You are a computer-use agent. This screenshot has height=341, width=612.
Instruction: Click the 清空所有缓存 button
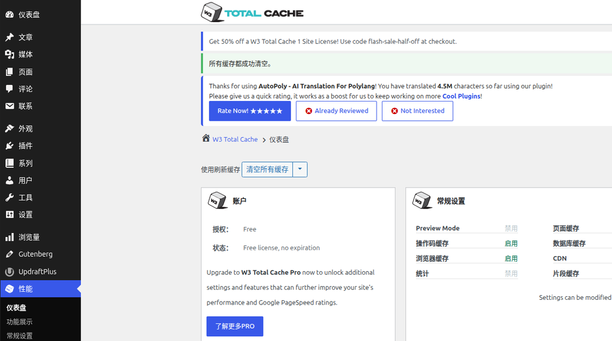point(267,170)
